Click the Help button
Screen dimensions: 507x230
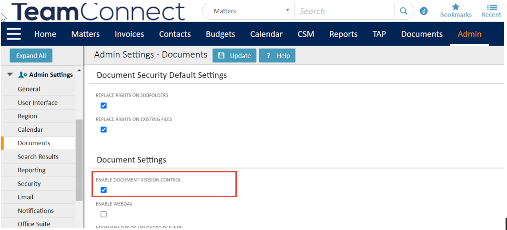(x=277, y=56)
